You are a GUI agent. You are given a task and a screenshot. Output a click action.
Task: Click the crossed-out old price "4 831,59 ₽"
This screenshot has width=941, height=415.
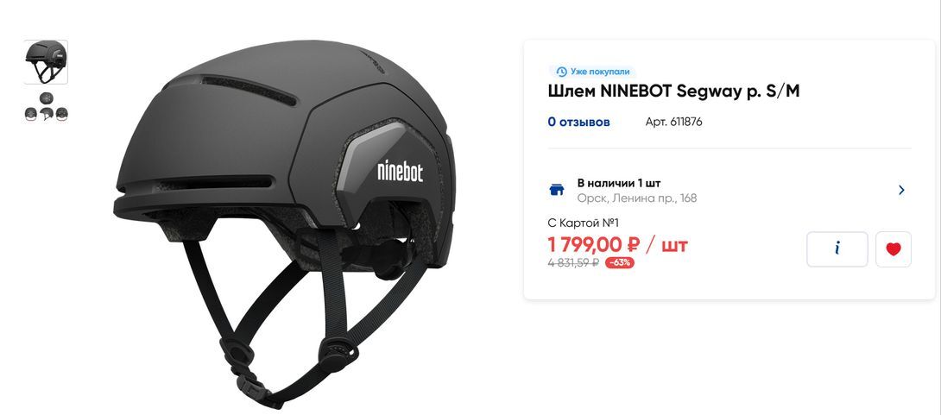[573, 262]
